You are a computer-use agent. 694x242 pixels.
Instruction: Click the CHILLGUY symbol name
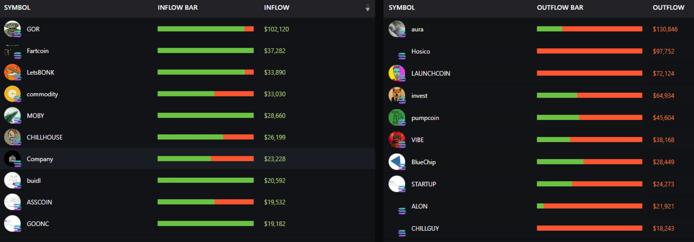[x=425, y=228]
